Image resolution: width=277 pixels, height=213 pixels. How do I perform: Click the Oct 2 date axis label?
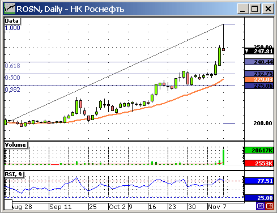pos(117,207)
